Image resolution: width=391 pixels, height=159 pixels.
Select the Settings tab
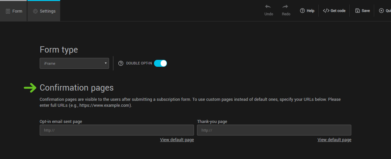tap(44, 11)
